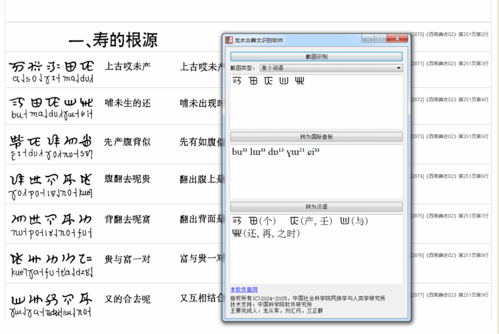Click the Yi script image beside 上古哎未产
This screenshot has width=499, height=334.
point(51,72)
